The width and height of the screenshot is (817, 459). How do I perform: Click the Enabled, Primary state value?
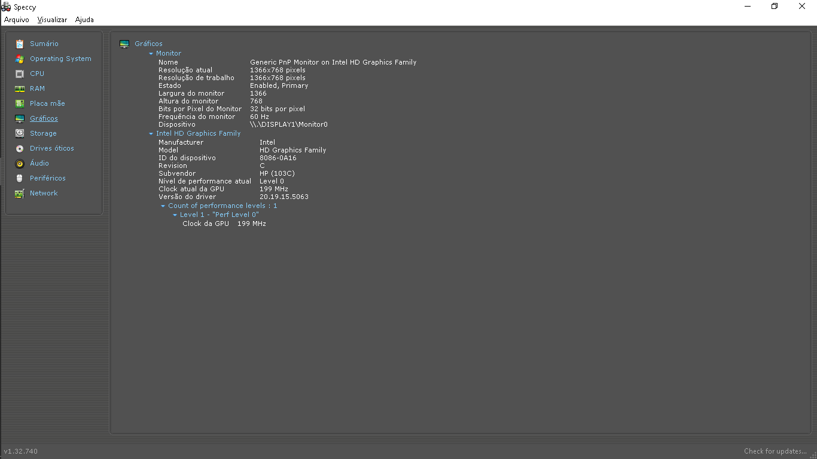click(x=279, y=85)
